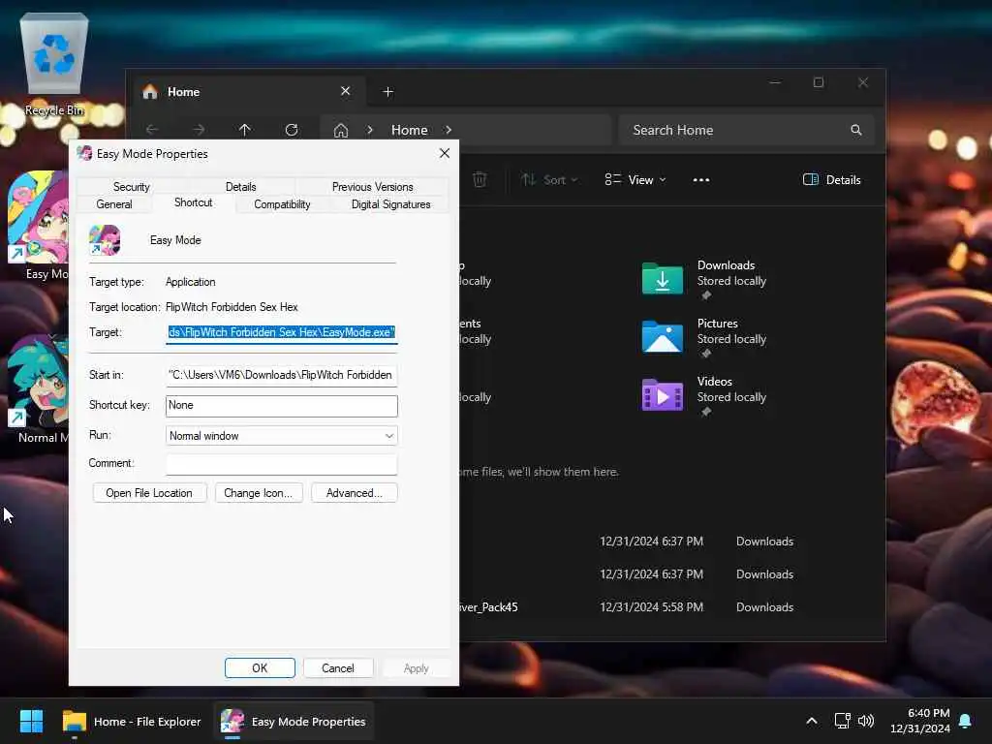Click the chevron before Home breadcrumb
This screenshot has height=744, width=992.
click(370, 130)
